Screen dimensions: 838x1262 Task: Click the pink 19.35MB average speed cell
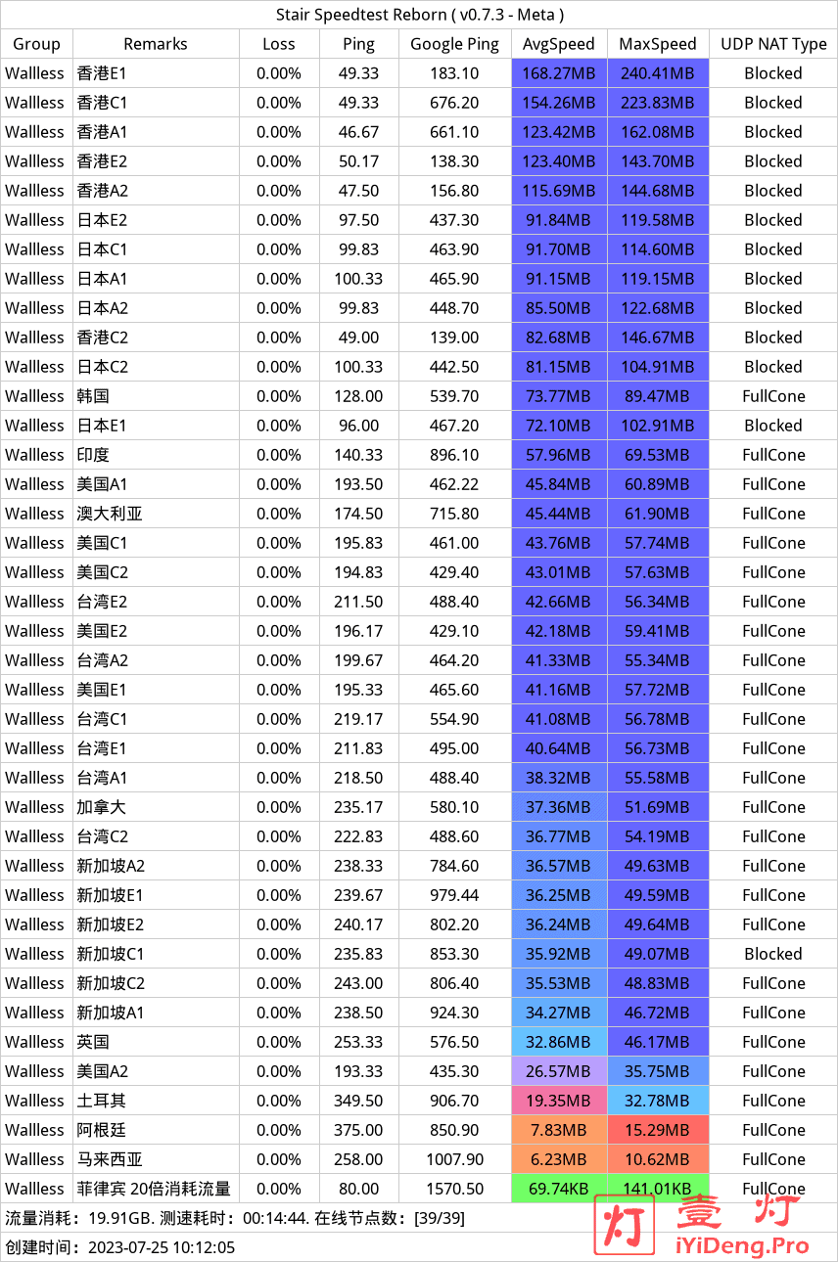pyautogui.click(x=559, y=1101)
